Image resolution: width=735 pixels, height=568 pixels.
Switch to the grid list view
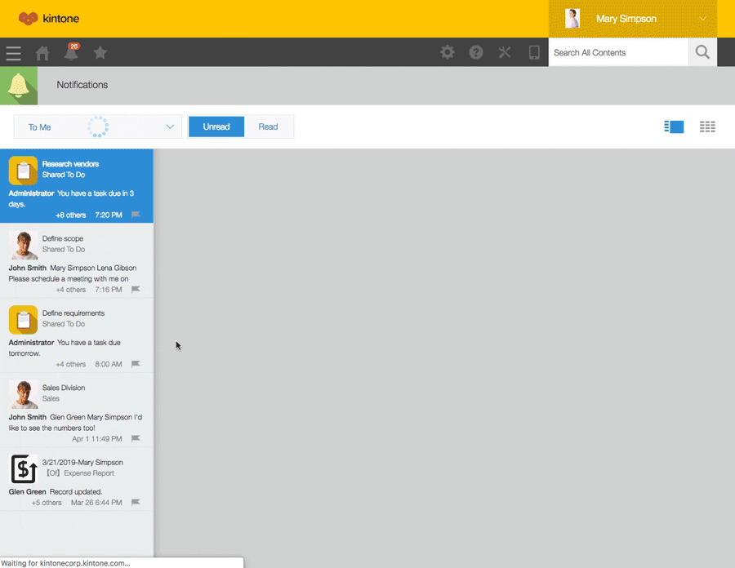pyautogui.click(x=707, y=126)
